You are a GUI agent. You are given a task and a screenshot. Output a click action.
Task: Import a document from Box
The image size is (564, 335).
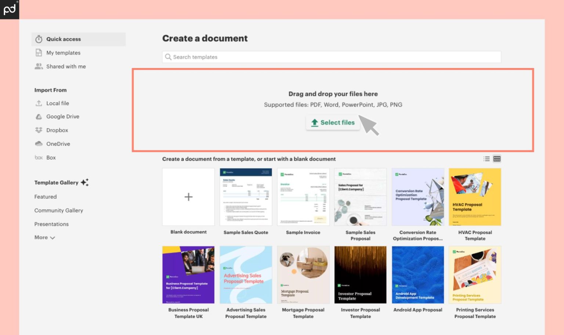click(x=51, y=157)
